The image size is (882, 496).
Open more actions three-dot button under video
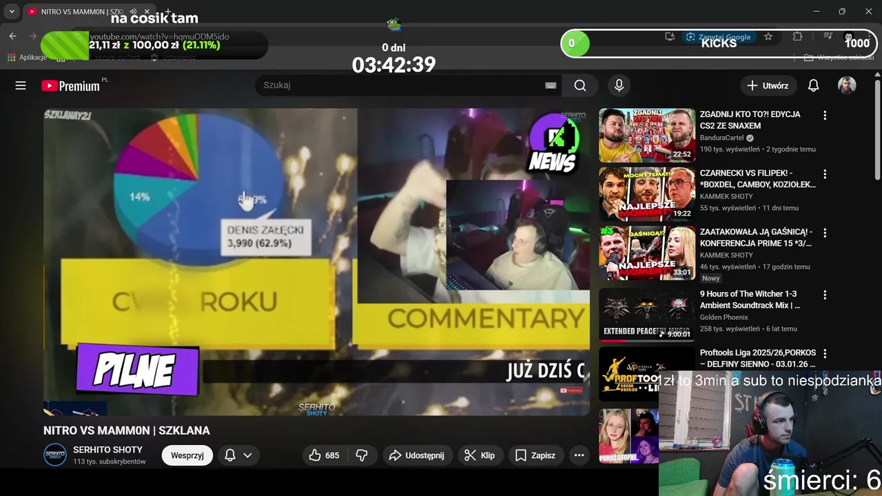point(579,455)
